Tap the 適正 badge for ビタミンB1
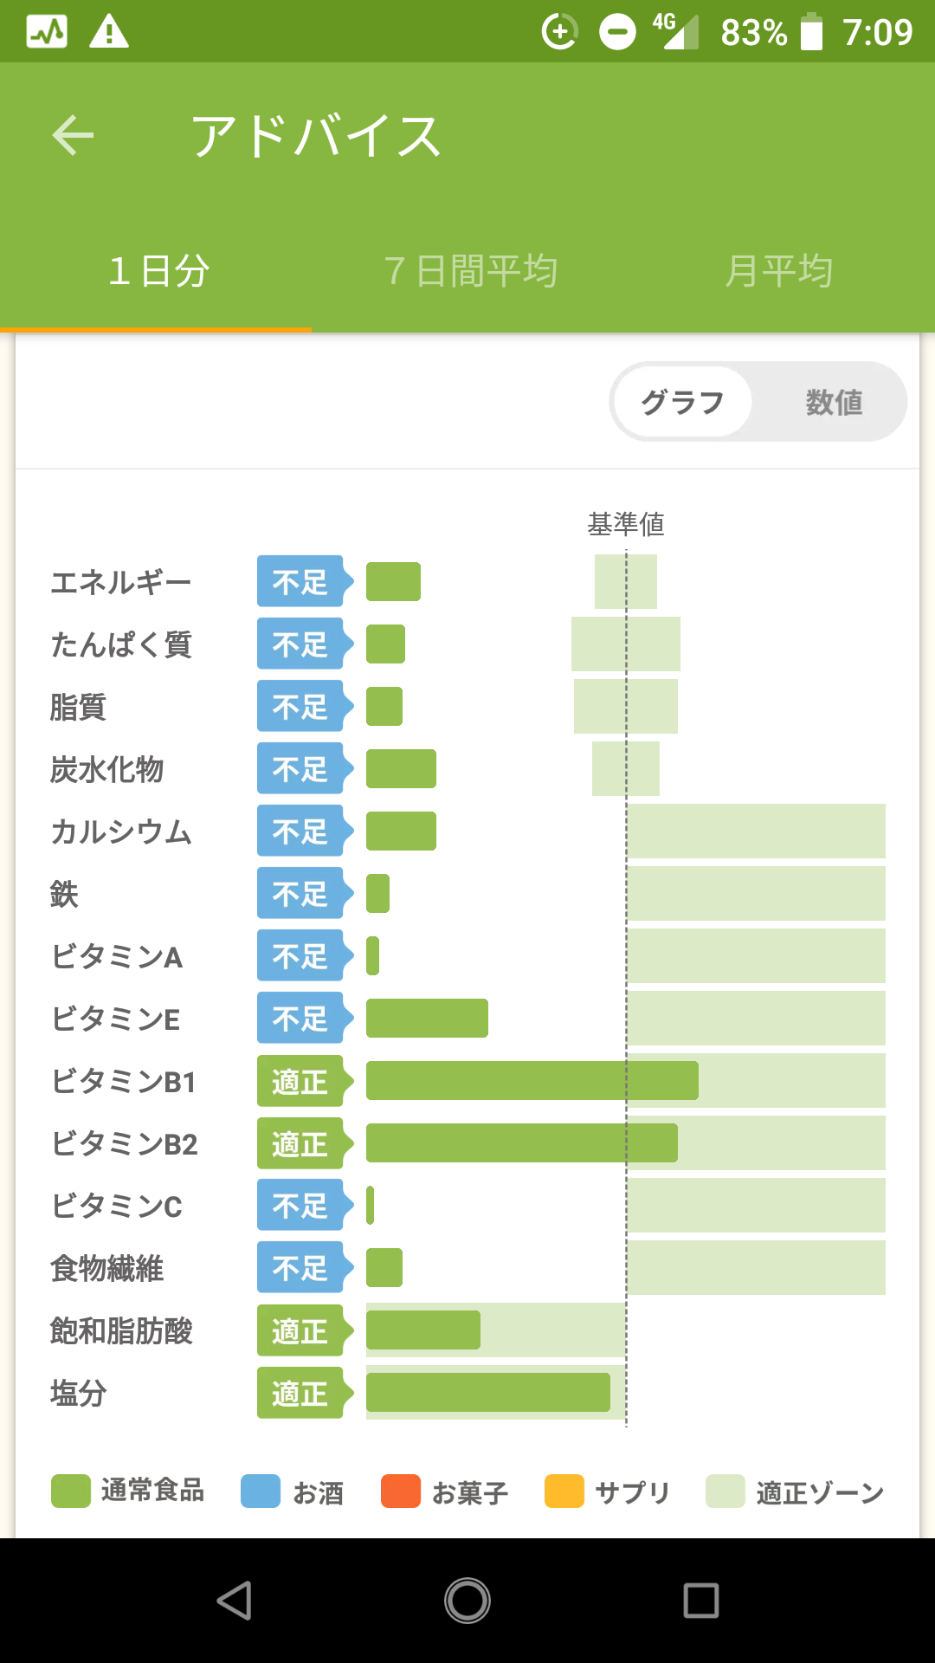The height and width of the screenshot is (1663, 935). click(306, 1080)
